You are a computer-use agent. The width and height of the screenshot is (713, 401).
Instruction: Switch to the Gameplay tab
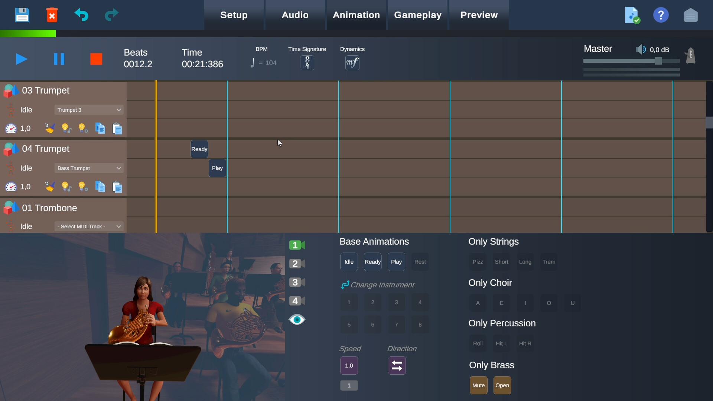tap(418, 15)
